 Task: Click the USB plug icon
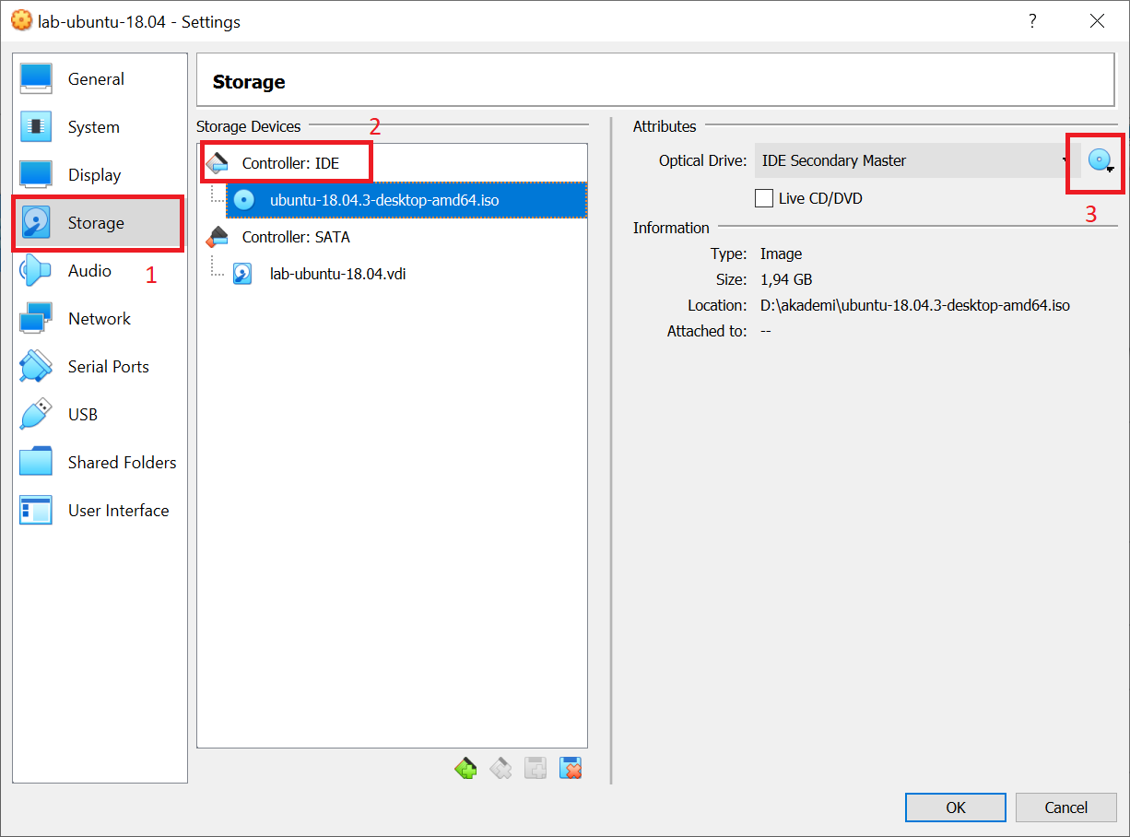36,415
